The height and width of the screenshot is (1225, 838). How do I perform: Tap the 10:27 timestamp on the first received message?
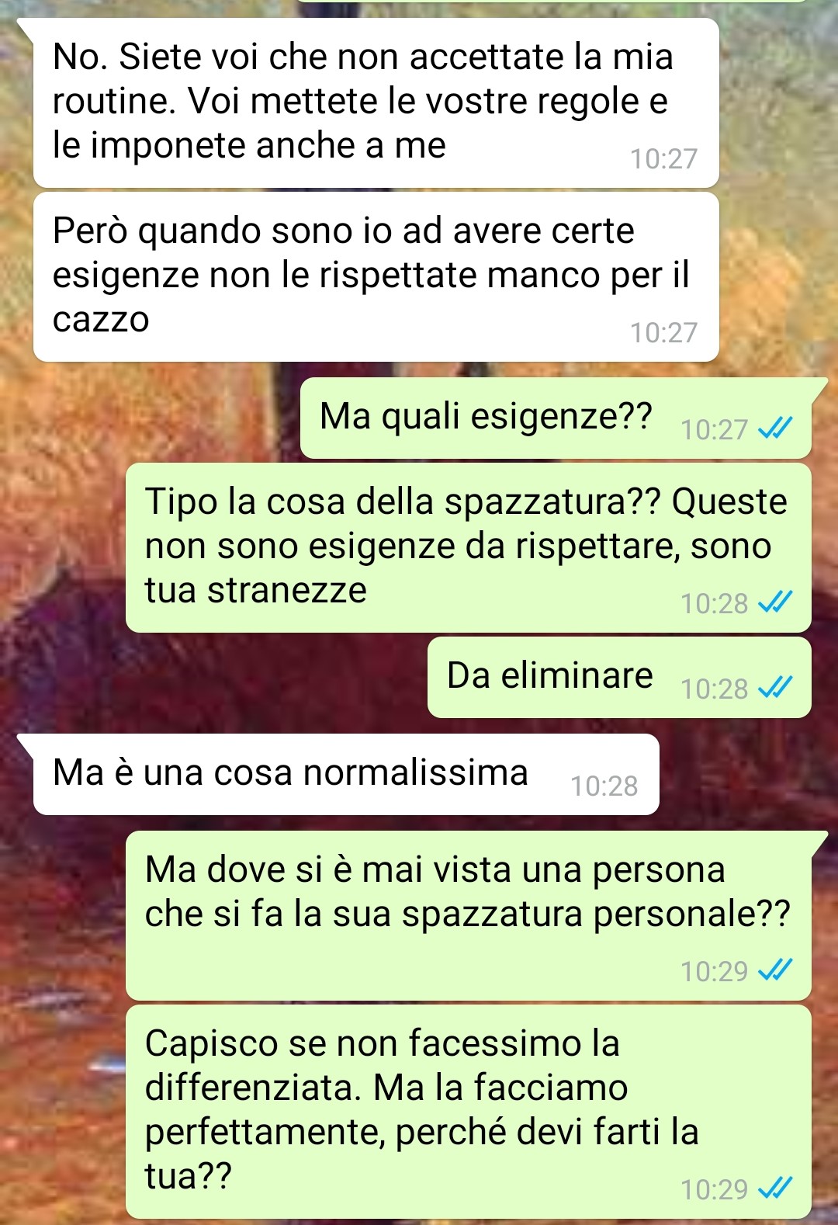click(x=664, y=159)
